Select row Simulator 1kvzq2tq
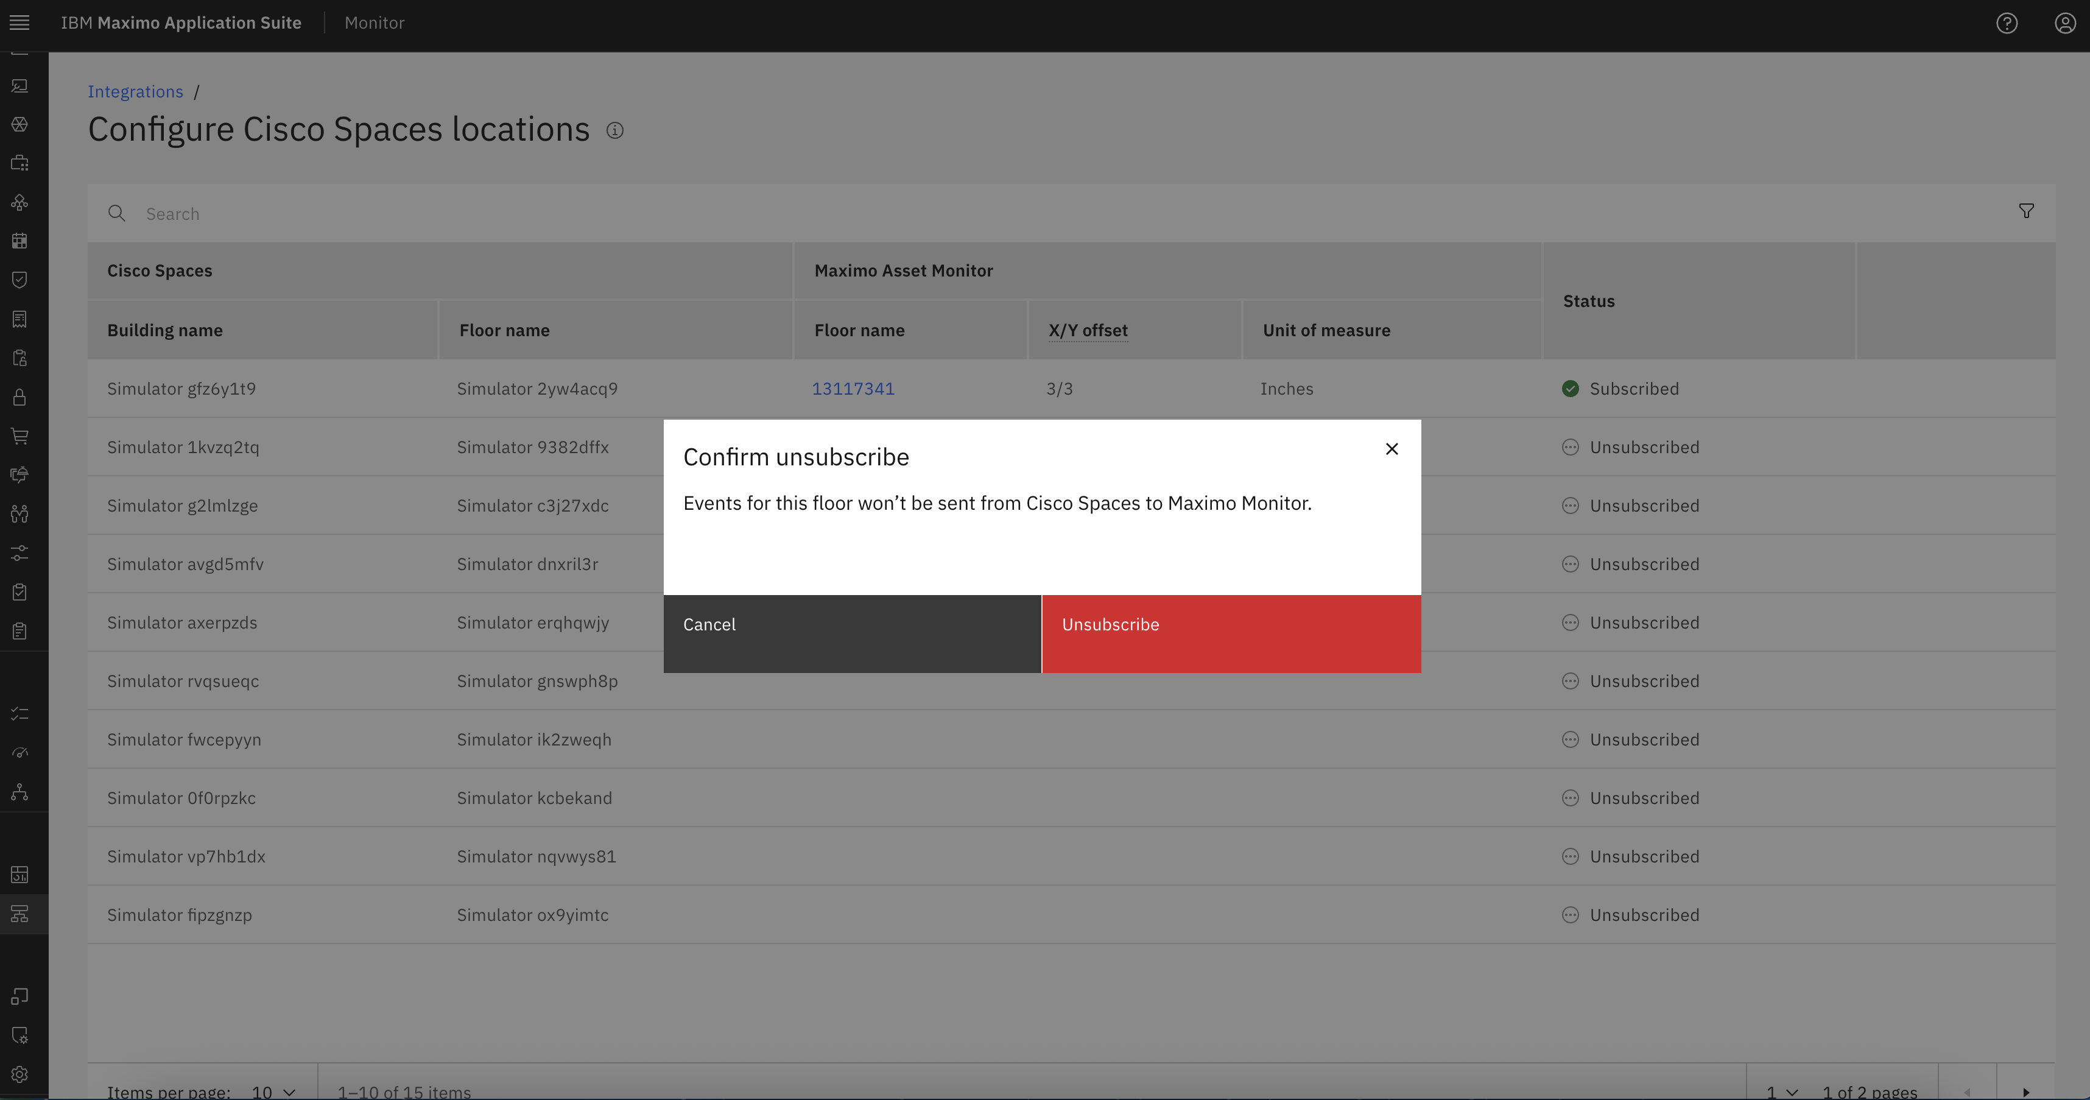 tap(1071, 447)
